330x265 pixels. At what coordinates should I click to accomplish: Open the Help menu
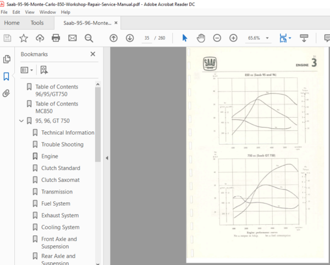65,12
